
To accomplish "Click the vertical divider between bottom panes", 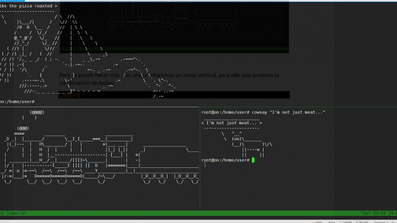I will click(200, 159).
